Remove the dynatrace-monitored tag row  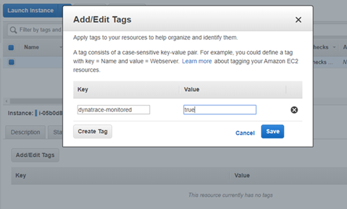[x=294, y=110]
